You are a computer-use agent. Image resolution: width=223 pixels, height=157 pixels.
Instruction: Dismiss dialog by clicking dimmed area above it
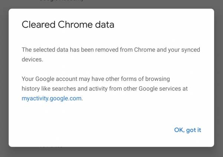(x=149, y=4)
